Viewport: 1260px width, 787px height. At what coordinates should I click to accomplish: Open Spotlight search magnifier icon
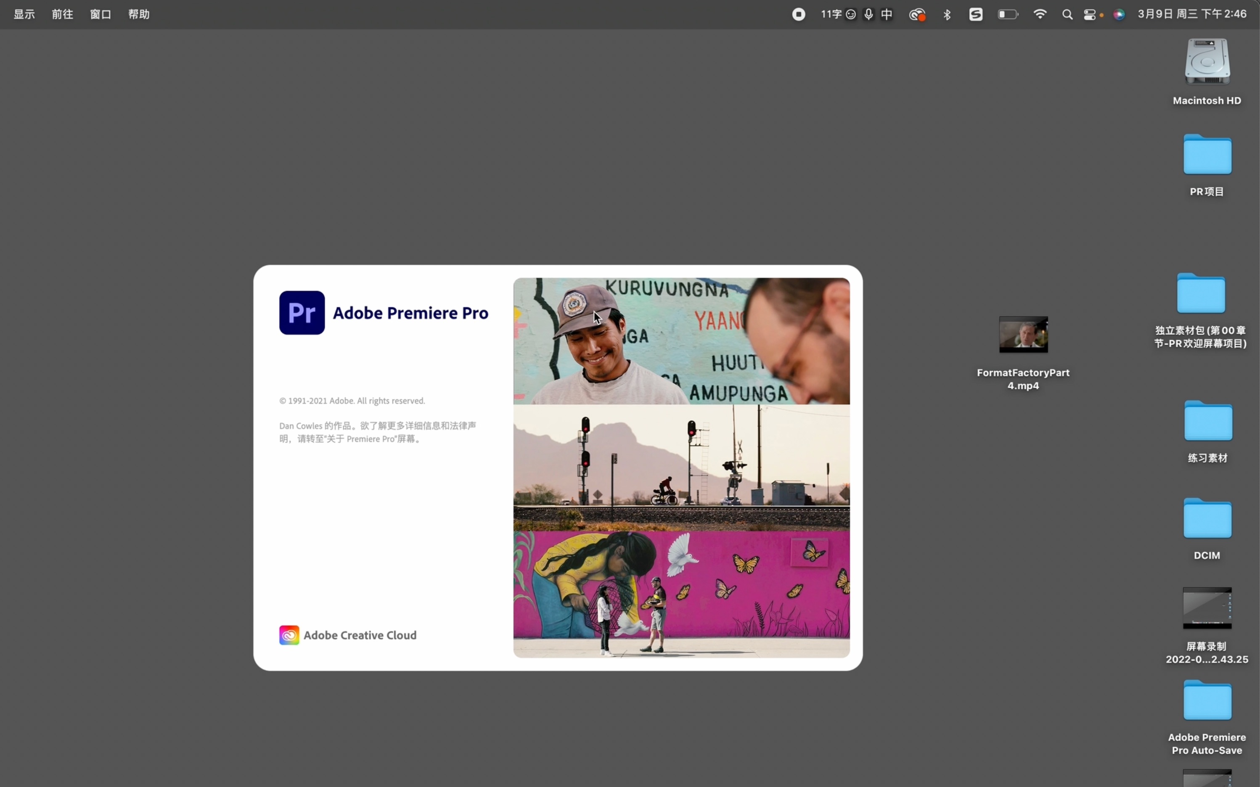coord(1067,15)
